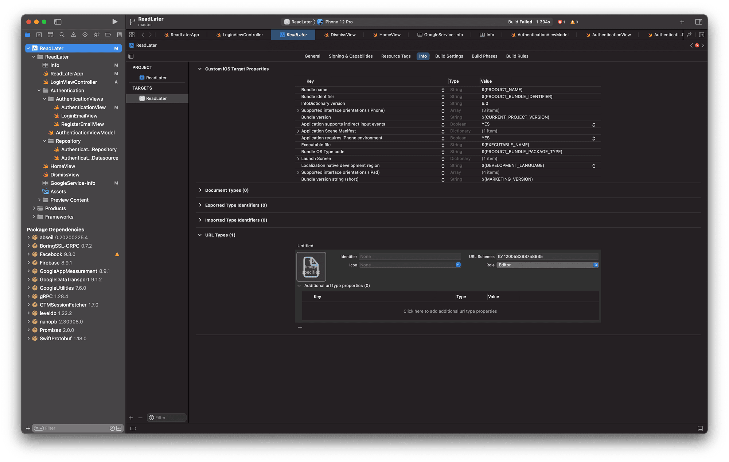Switch to the GoogleService-Info editor tab

(440, 35)
